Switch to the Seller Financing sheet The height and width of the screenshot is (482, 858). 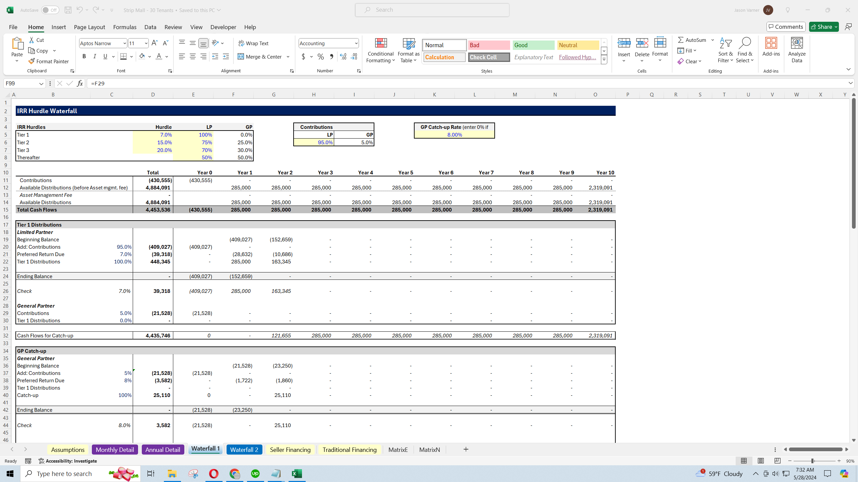pyautogui.click(x=290, y=450)
